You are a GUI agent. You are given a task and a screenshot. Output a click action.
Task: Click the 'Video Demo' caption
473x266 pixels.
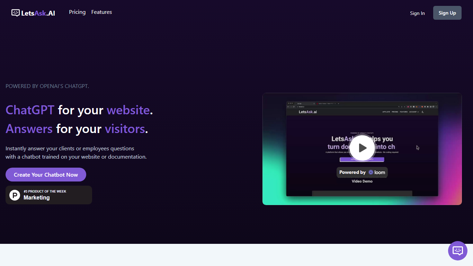362,181
